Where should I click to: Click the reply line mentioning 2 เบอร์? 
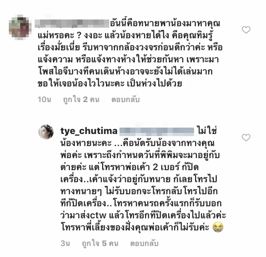[x=129, y=167]
